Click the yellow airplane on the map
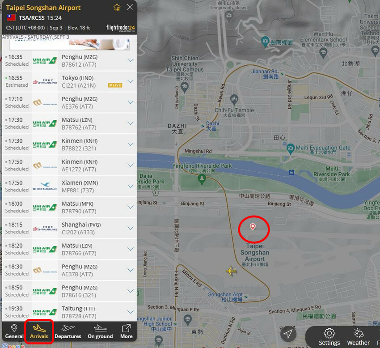The width and height of the screenshot is (380, 348). pyautogui.click(x=231, y=271)
